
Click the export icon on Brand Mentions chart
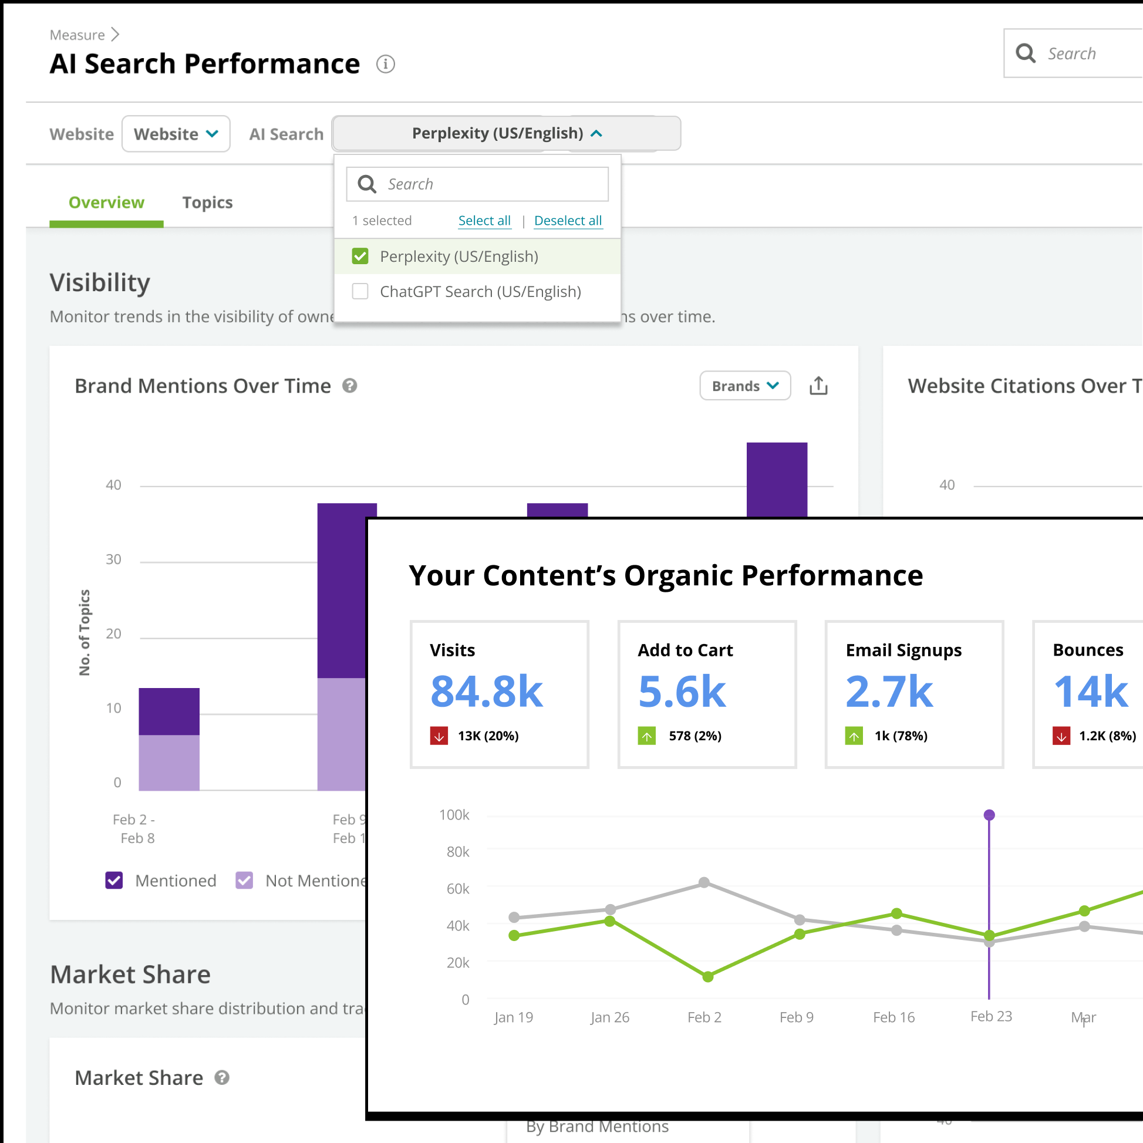(x=818, y=386)
